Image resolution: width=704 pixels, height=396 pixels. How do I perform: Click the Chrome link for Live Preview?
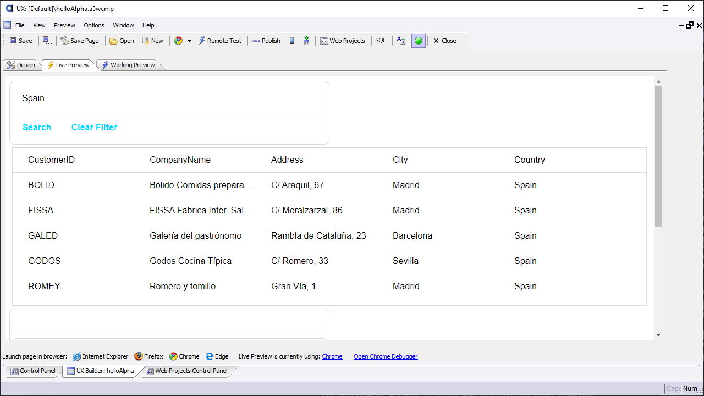(x=332, y=356)
